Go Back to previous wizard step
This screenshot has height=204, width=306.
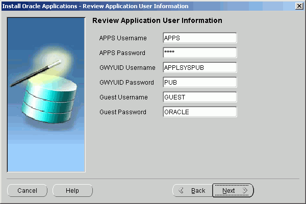[x=192, y=190]
